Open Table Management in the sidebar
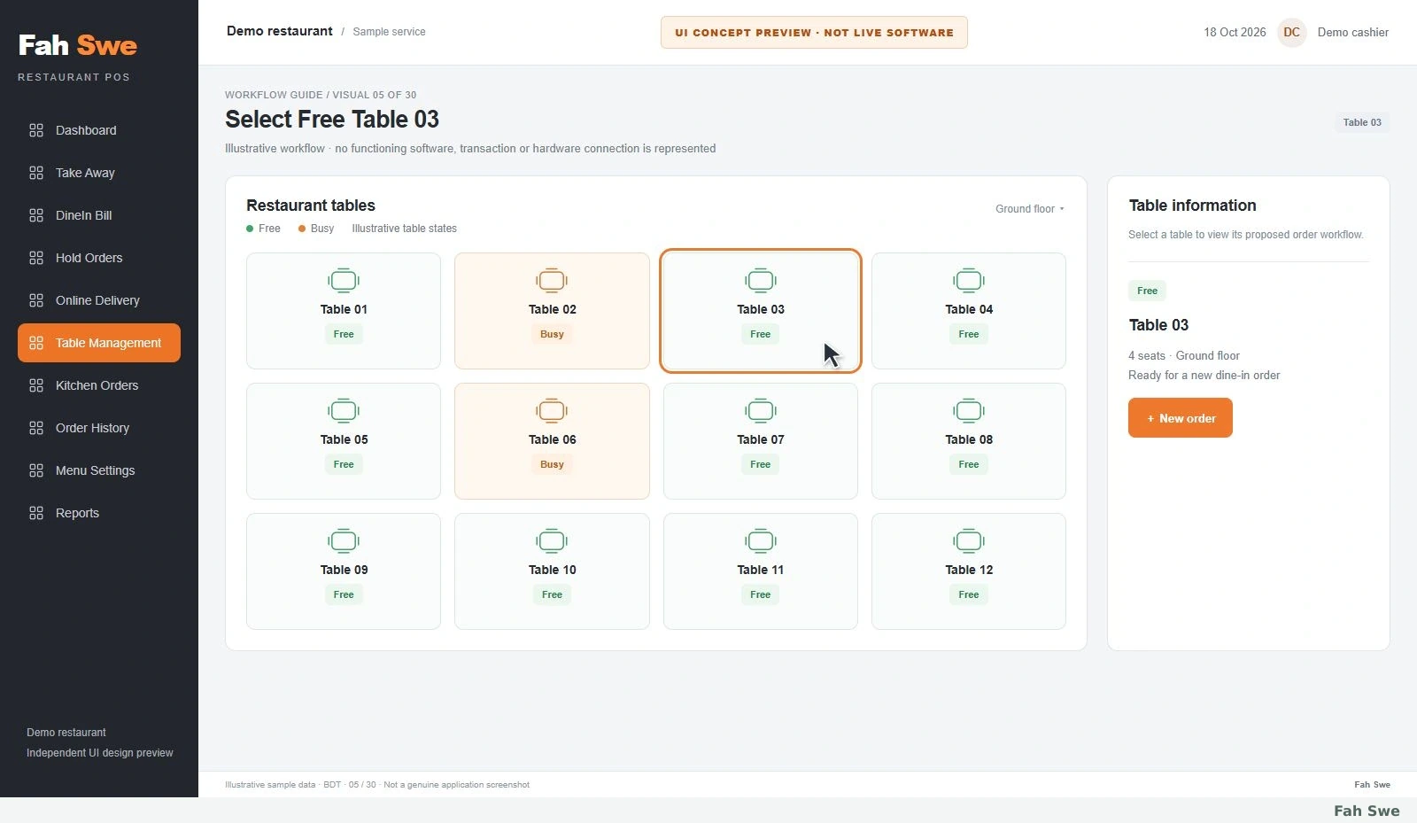 pos(99,343)
